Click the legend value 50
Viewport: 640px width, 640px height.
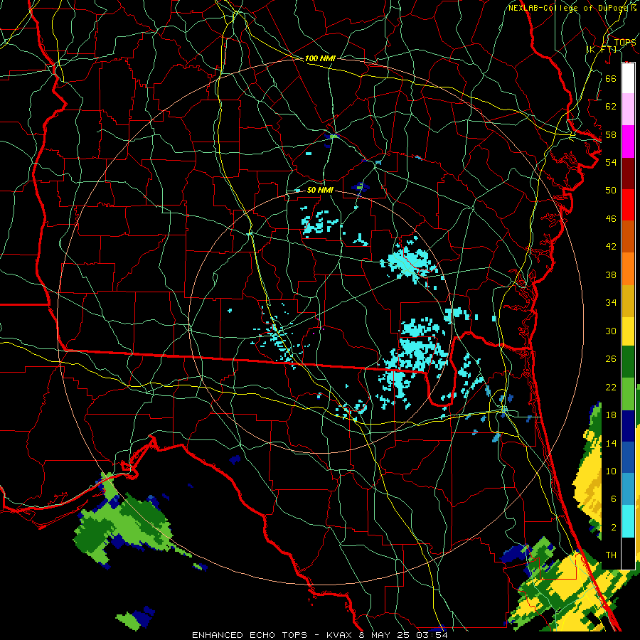coord(611,191)
